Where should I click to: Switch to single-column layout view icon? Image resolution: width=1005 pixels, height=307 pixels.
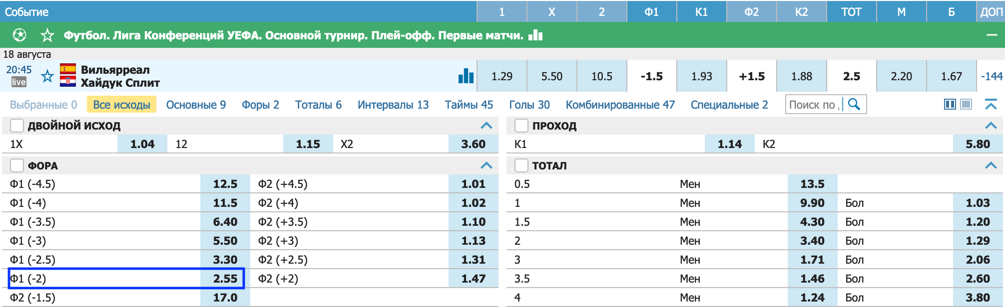(967, 104)
